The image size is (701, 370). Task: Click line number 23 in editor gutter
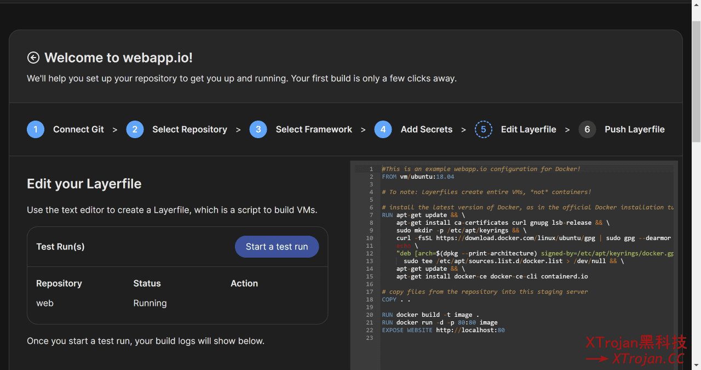pos(370,338)
